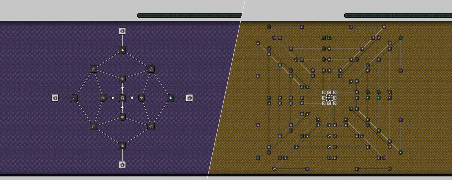Select the white node at the purple tree's far right
Viewport: 452px width, 180px height.
190,98
